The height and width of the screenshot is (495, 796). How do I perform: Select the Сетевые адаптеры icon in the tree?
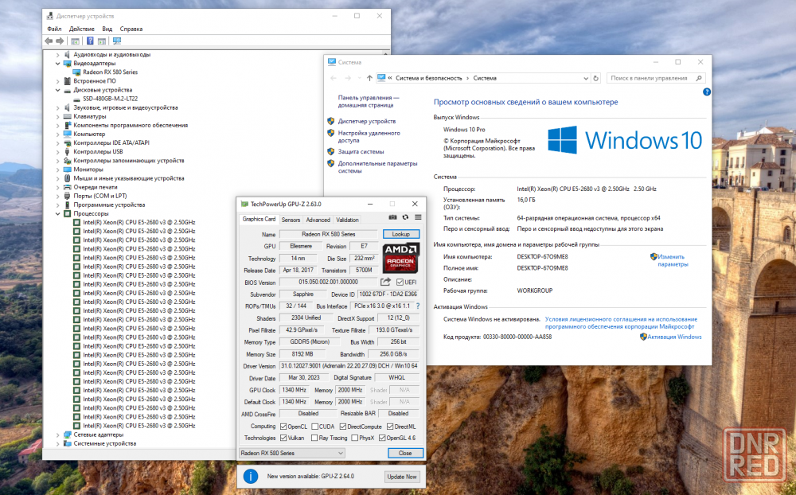tap(67, 435)
